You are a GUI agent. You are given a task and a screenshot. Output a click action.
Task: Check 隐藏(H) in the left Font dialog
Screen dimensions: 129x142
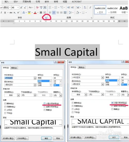(45, 110)
